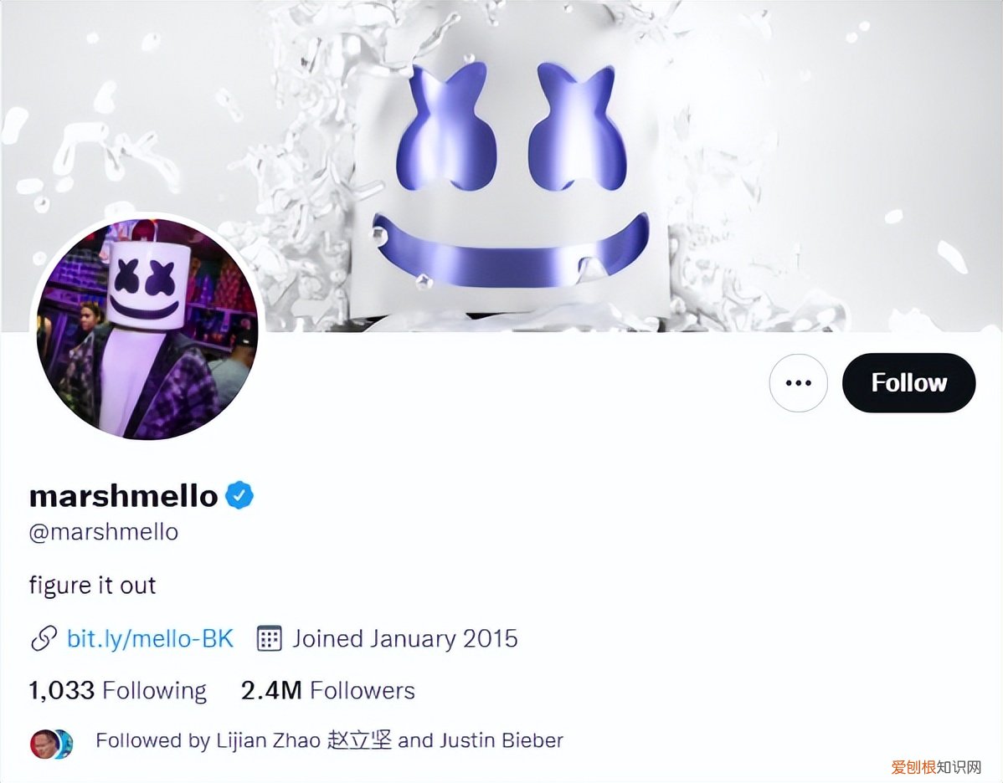Click the figure it out bio text

click(x=93, y=585)
